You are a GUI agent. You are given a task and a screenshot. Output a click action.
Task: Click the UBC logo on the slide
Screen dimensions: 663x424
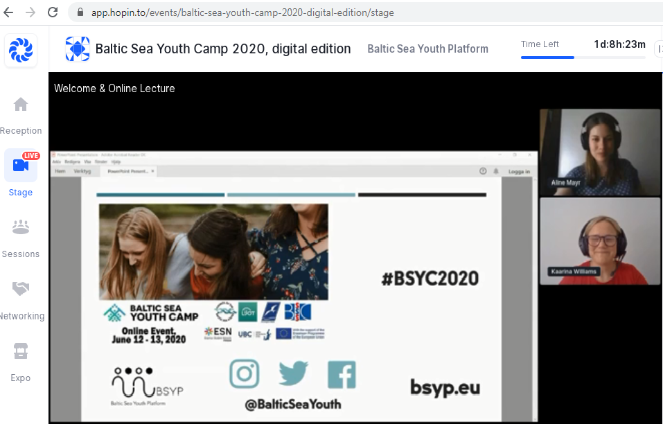[x=254, y=335]
